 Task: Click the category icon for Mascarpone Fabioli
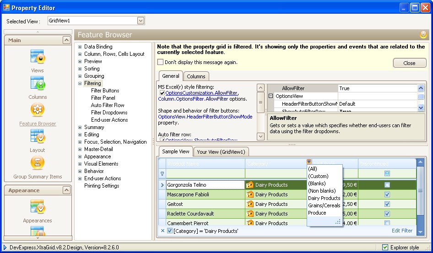coord(249,194)
